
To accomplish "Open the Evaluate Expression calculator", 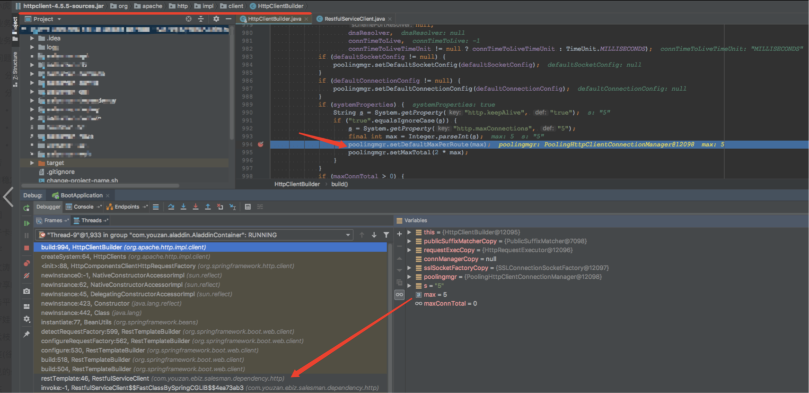I will 247,207.
